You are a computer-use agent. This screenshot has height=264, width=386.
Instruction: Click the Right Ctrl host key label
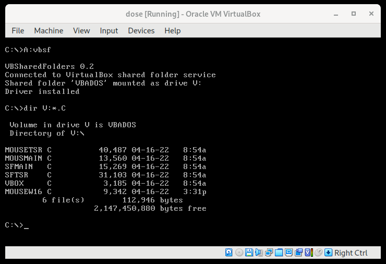tap(351, 253)
